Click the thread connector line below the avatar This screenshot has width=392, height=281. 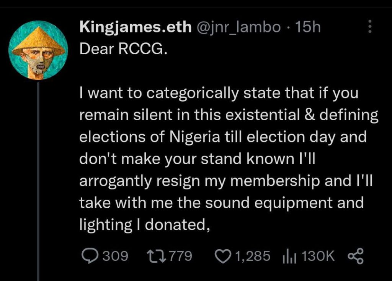tap(38, 181)
